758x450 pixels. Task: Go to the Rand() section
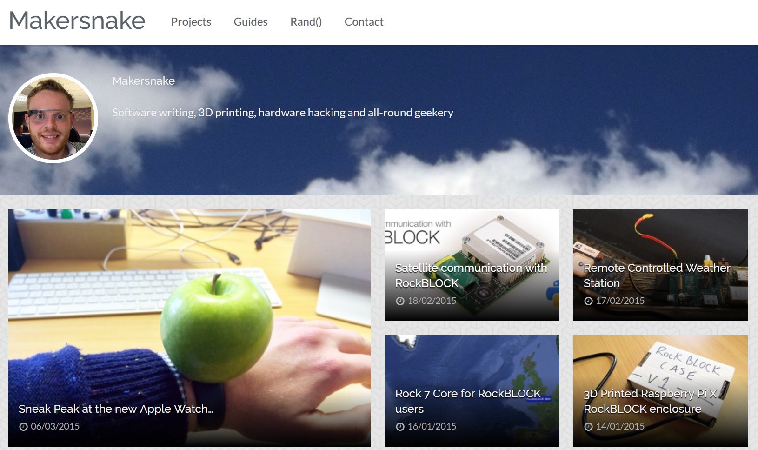tap(306, 22)
